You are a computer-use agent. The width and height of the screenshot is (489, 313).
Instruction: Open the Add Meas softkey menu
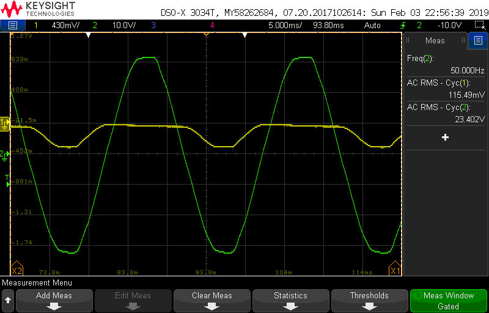click(x=54, y=300)
